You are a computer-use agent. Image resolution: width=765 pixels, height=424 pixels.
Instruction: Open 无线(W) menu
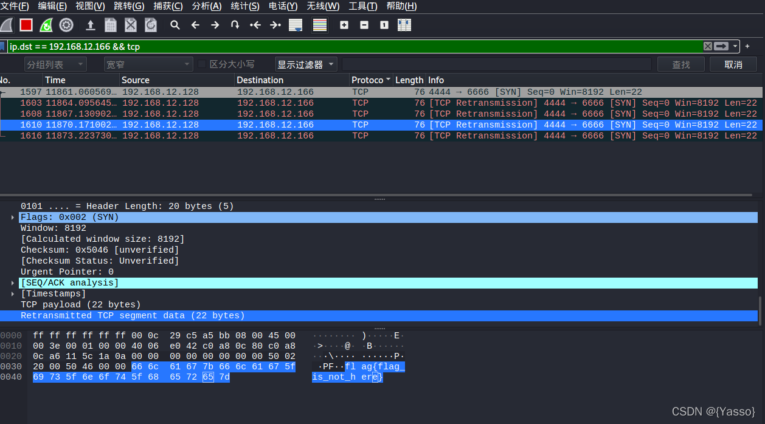tap(323, 6)
